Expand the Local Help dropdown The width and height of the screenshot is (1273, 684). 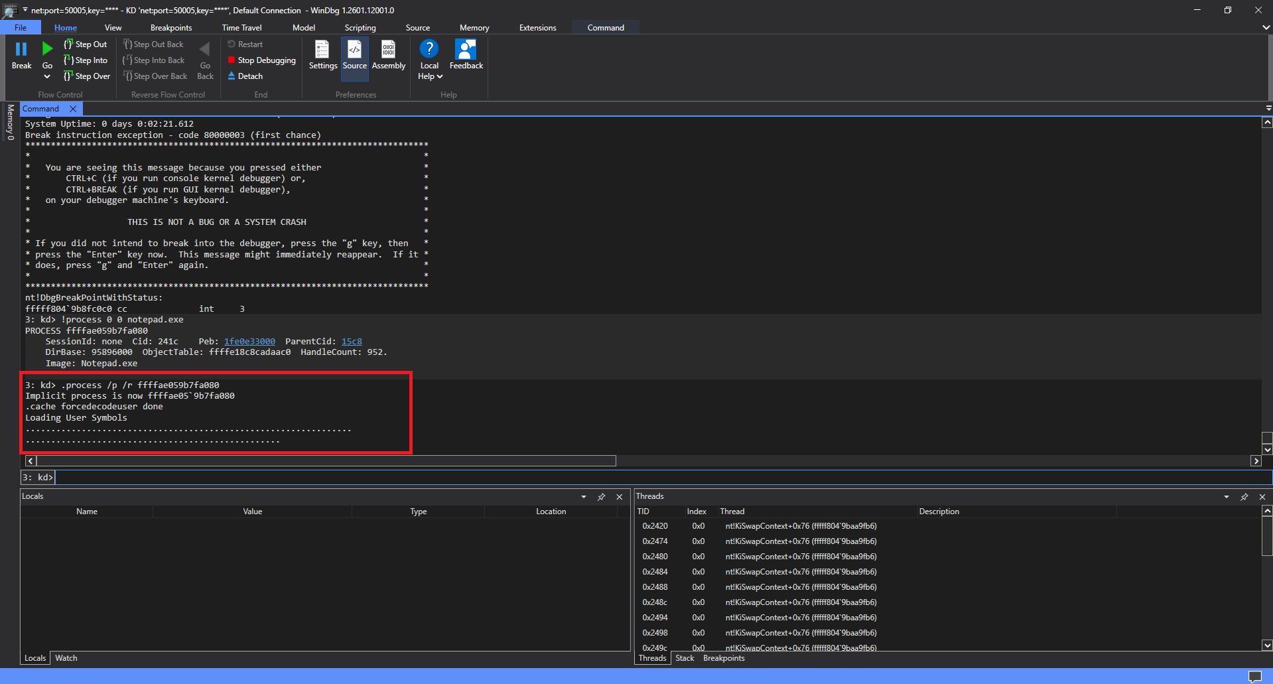tap(439, 77)
